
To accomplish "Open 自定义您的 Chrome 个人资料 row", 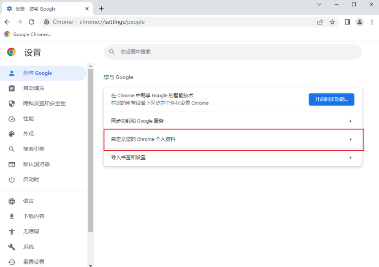I will (x=233, y=139).
